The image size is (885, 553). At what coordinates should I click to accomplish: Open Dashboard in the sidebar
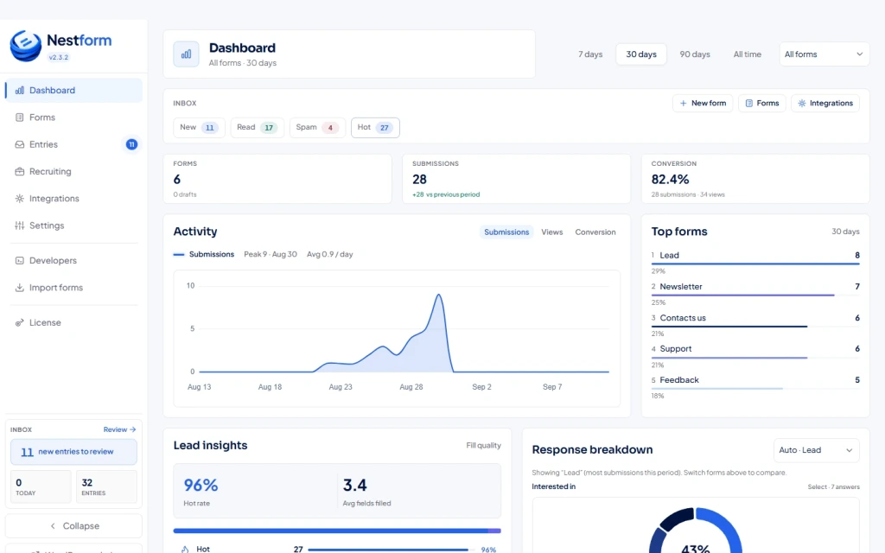[x=74, y=90]
